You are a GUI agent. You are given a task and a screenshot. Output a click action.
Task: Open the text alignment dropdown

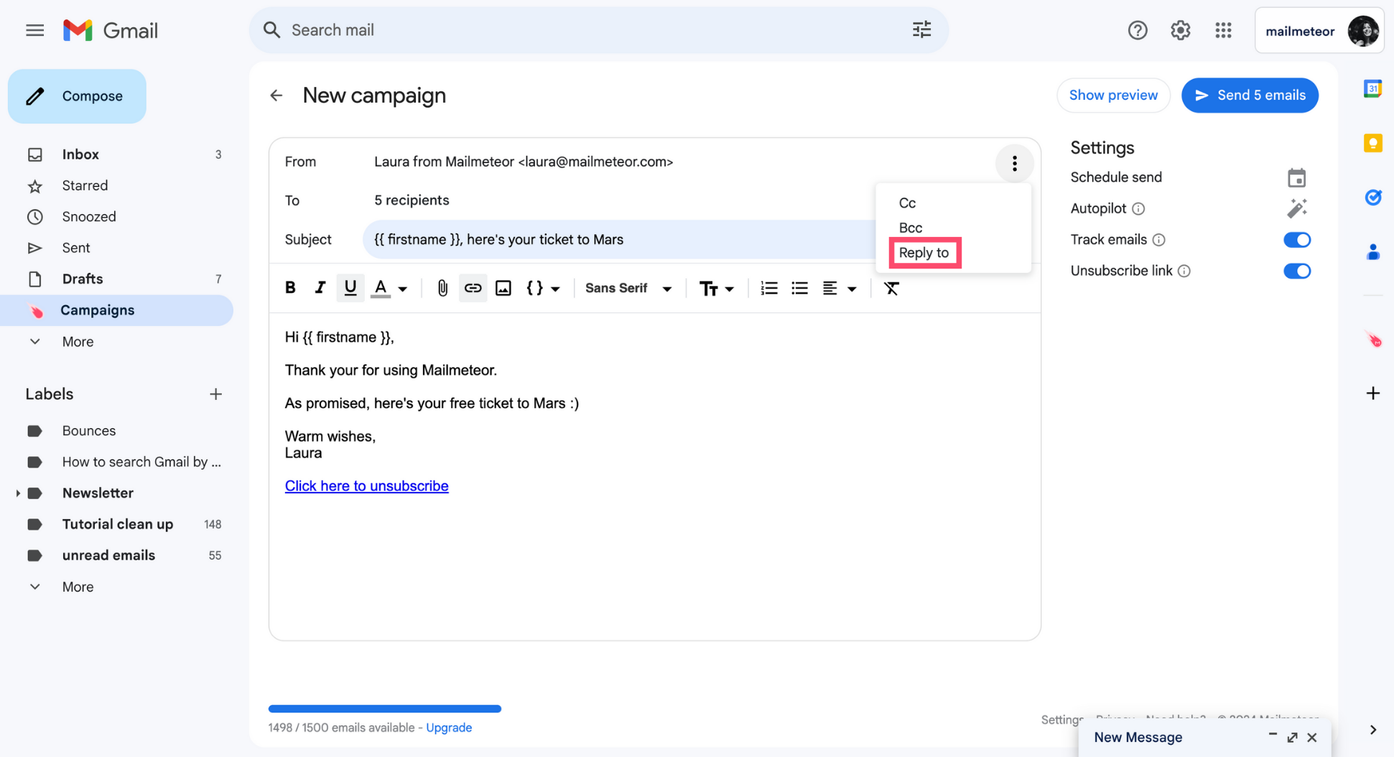(x=839, y=288)
